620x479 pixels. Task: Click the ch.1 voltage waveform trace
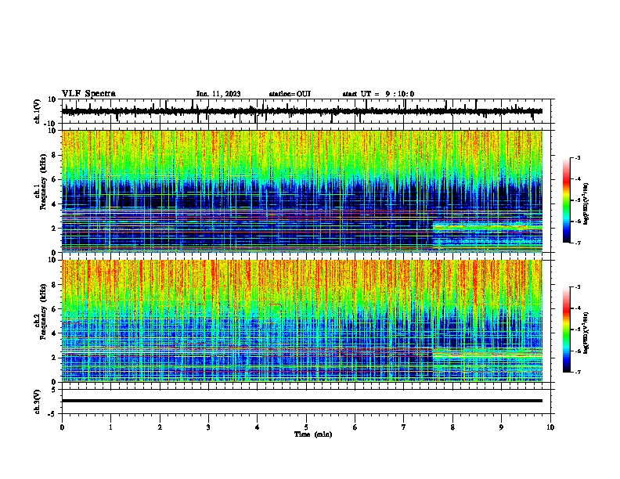point(301,111)
